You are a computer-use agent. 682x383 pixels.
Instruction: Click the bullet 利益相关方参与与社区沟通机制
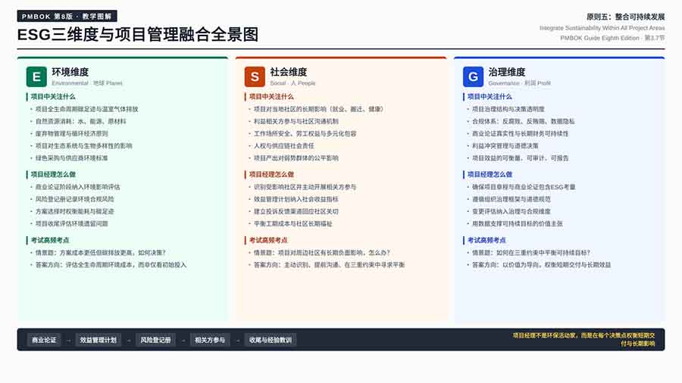[x=296, y=121]
